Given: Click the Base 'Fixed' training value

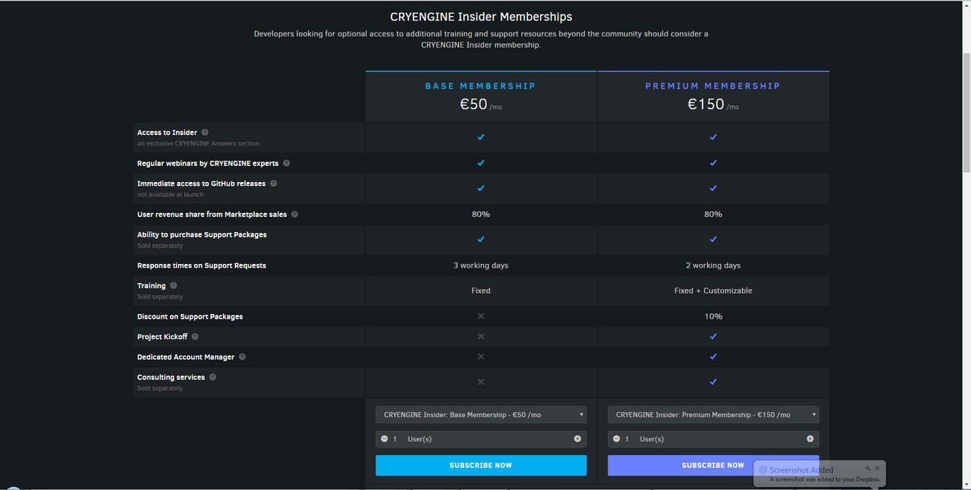Looking at the screenshot, I should point(481,291).
